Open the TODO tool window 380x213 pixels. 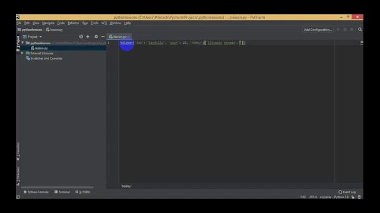coord(83,192)
